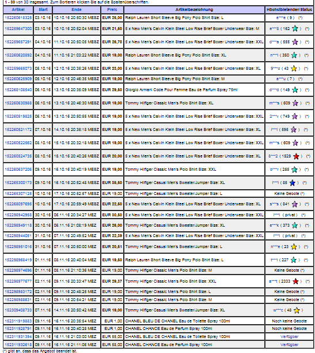The image size is (315, 353).
Task: Click red star beside a***t (2333)
Action: click(x=295, y=281)
